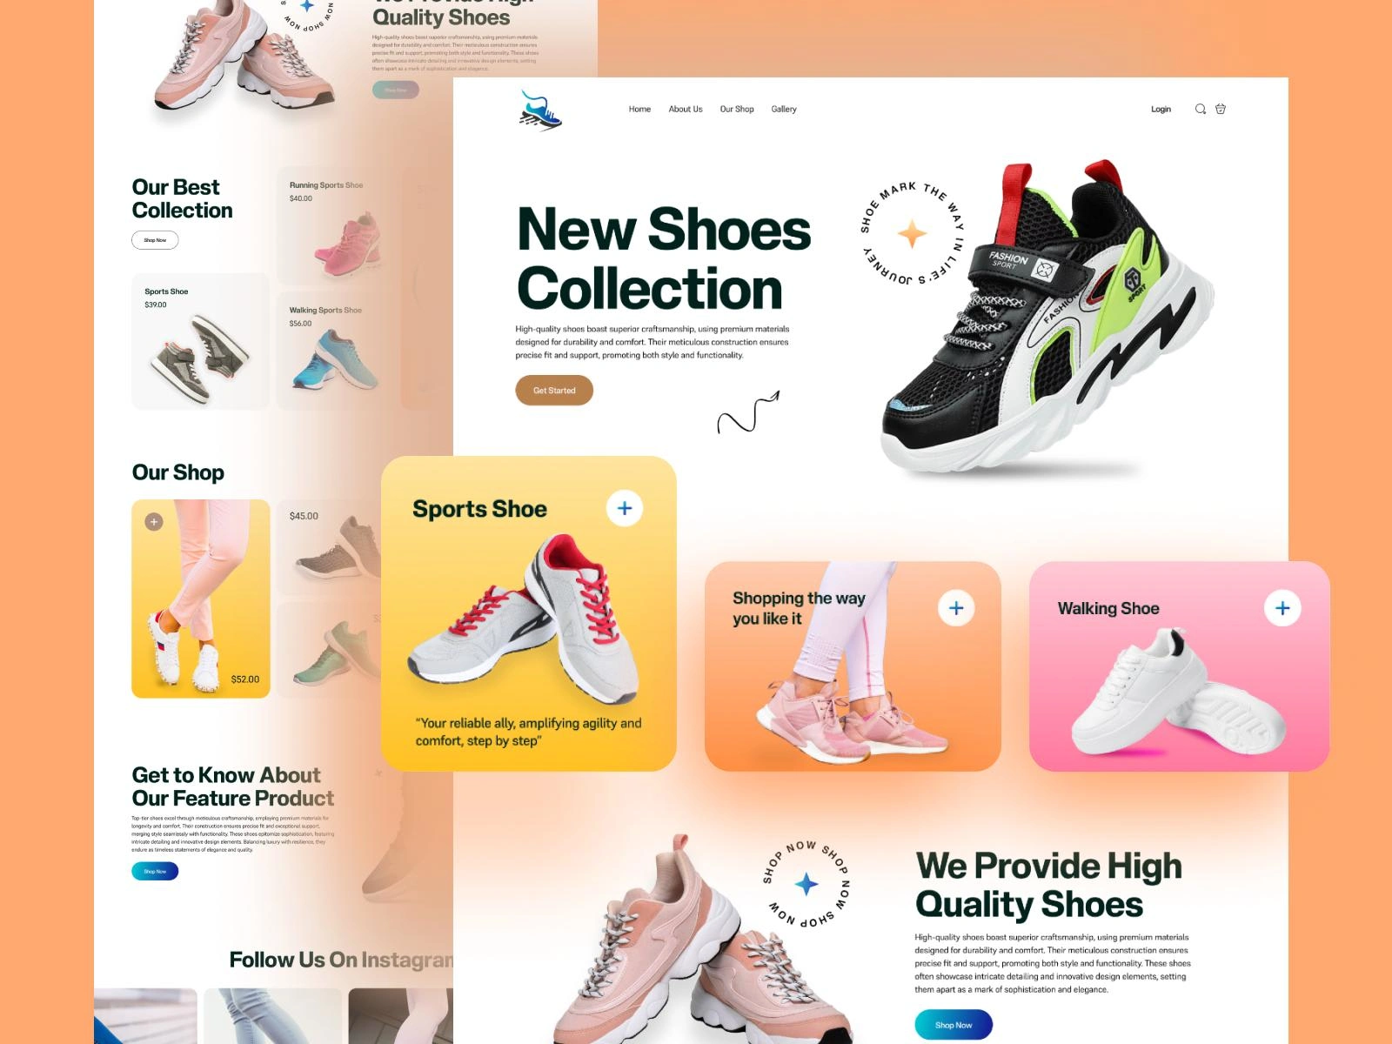Select Gallery in the navigation bar
The image size is (1392, 1044).
point(784,109)
